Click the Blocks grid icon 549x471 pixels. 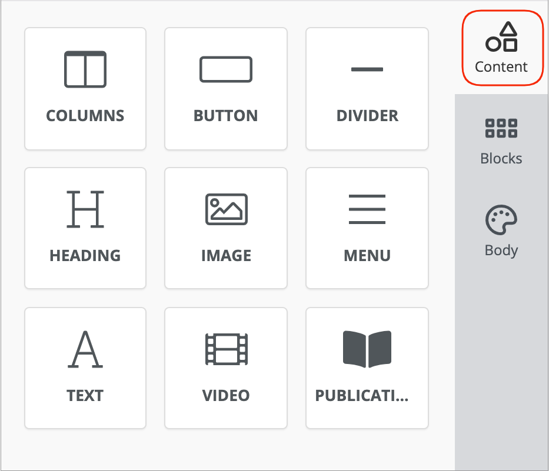click(x=501, y=128)
